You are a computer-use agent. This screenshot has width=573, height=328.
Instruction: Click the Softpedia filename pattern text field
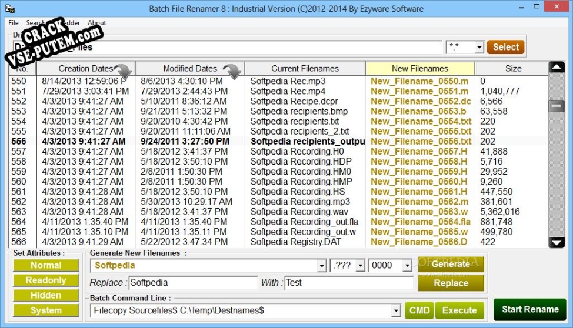click(x=204, y=266)
